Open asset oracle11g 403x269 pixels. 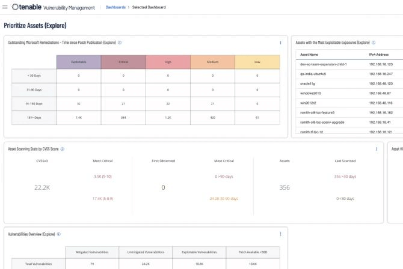[307, 83]
